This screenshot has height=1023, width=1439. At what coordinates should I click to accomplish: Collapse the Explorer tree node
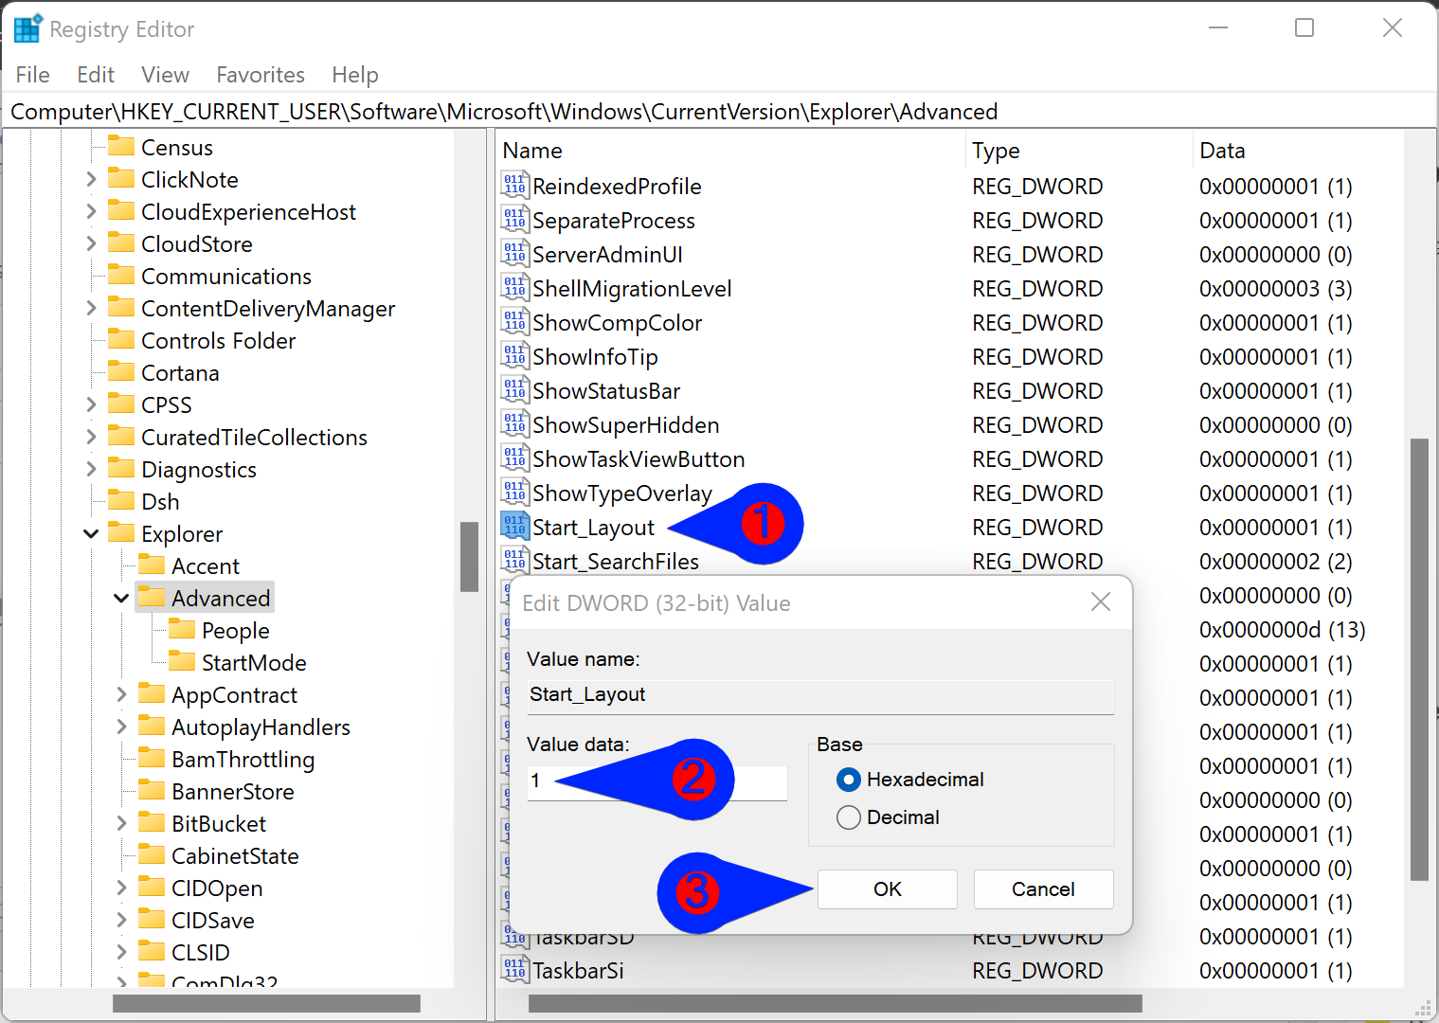coord(91,533)
